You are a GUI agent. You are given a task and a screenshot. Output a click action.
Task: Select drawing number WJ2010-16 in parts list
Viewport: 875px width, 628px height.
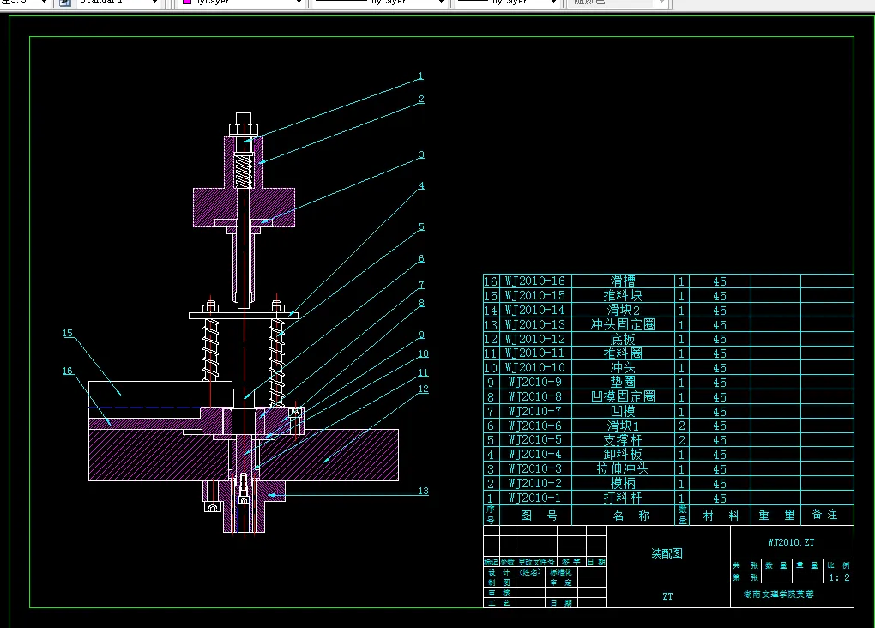click(534, 281)
